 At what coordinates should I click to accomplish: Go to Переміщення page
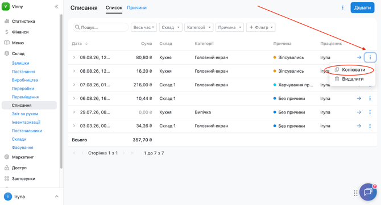pos(25,97)
